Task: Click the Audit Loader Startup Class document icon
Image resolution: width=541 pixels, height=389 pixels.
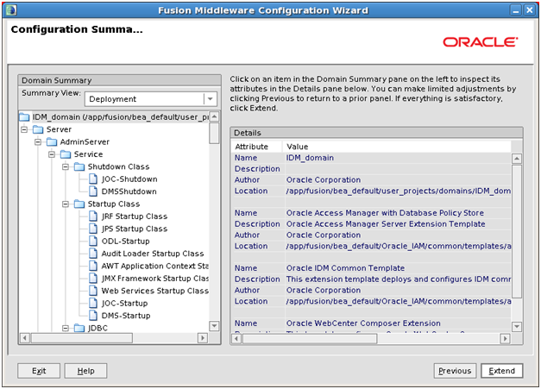Action: point(93,254)
